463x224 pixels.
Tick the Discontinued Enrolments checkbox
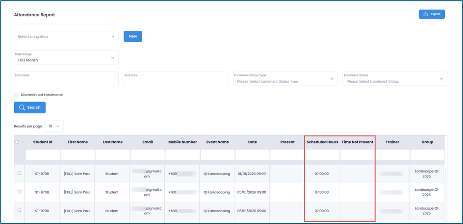coord(17,95)
